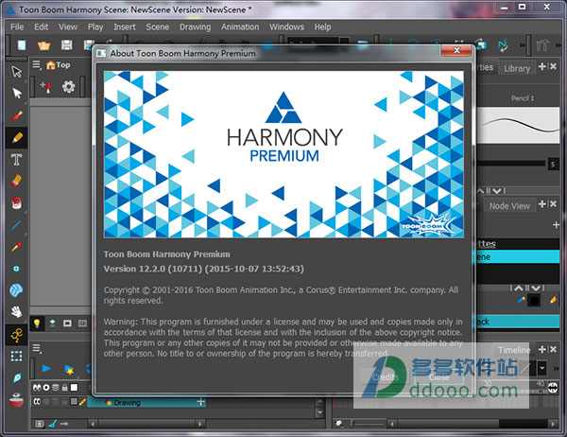Select the cyan Pen nib tool
This screenshot has height=437, width=567.
coord(17,378)
